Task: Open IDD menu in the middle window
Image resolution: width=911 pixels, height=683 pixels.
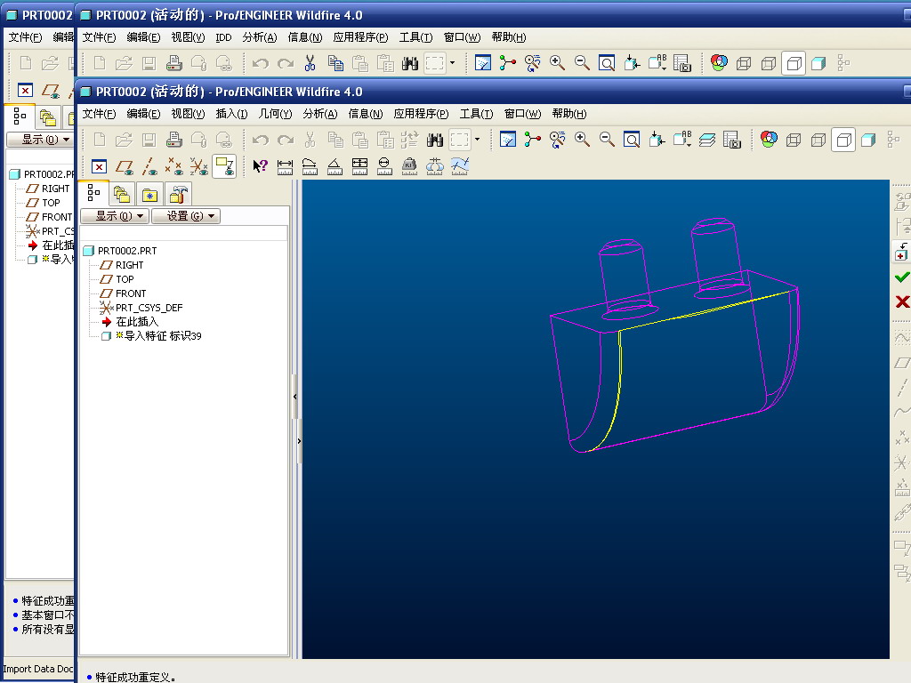Action: tap(223, 37)
